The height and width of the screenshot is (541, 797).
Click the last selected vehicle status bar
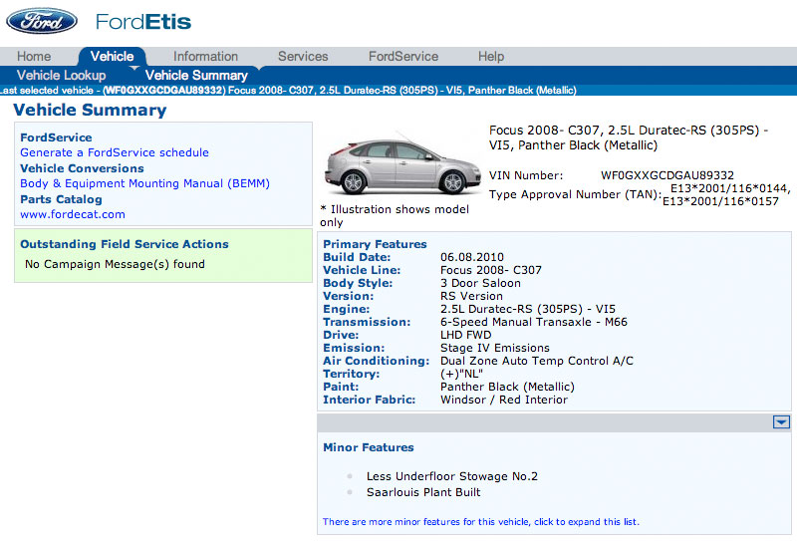[x=398, y=91]
